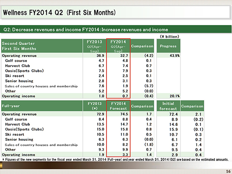Click the "(4.2)" comparison value
232x174 pixels.
[x=149, y=56]
